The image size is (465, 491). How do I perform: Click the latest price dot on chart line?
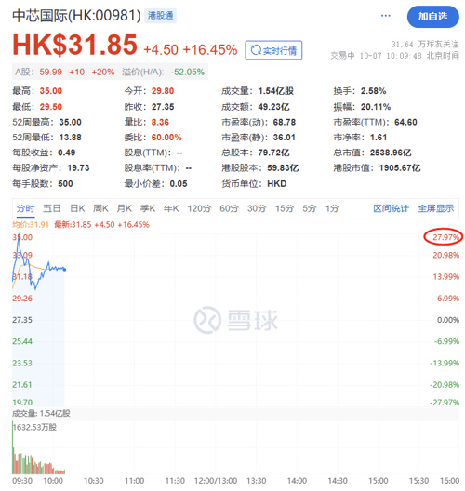(64, 270)
